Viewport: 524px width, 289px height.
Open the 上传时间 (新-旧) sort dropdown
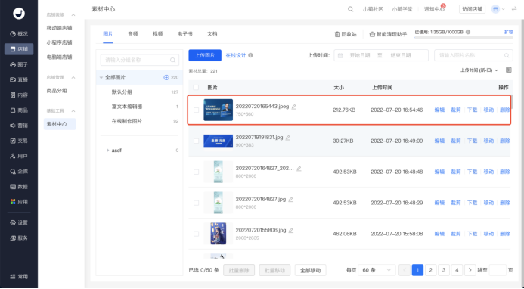[x=479, y=70]
